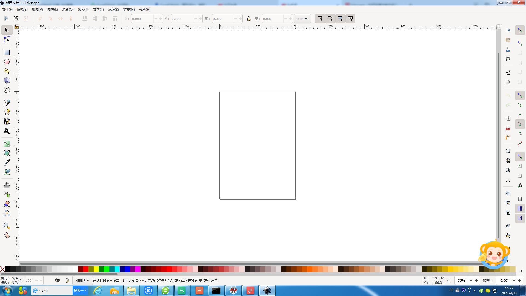Toggle width and height lock ratio
The height and width of the screenshot is (296, 526).
click(248, 19)
